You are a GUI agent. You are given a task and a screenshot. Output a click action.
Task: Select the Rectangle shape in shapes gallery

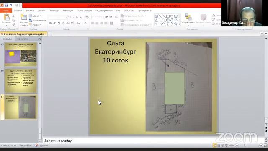[x=168, y=16]
